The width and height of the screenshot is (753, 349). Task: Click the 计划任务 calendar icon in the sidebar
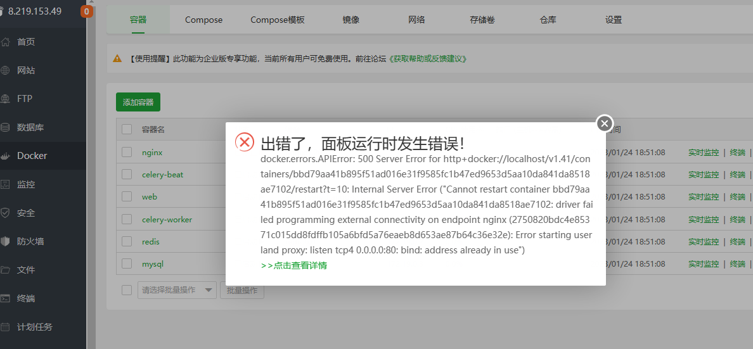[5, 327]
